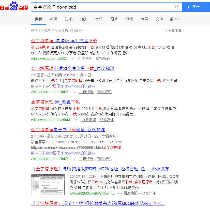This screenshot has height=208, width=210.
Task: Open 百度快照 for ed2000.com result
Action: pos(131,193)
